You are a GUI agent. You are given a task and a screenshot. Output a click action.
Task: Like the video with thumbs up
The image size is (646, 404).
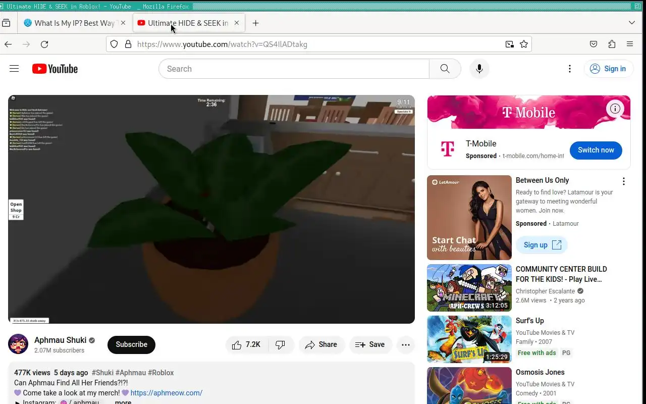click(x=246, y=344)
